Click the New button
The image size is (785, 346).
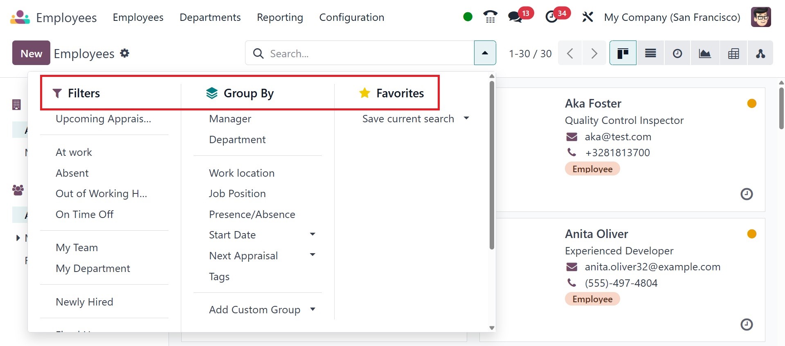pyautogui.click(x=31, y=53)
